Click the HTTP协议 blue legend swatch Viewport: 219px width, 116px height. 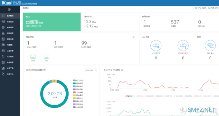pos(74,80)
